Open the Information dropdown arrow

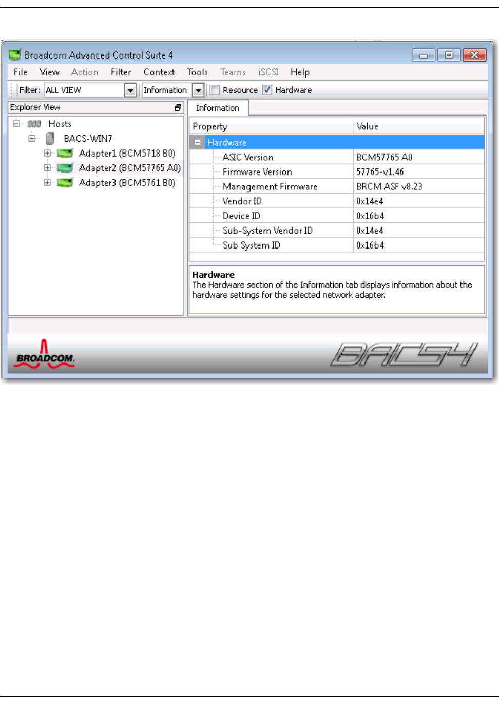[198, 90]
